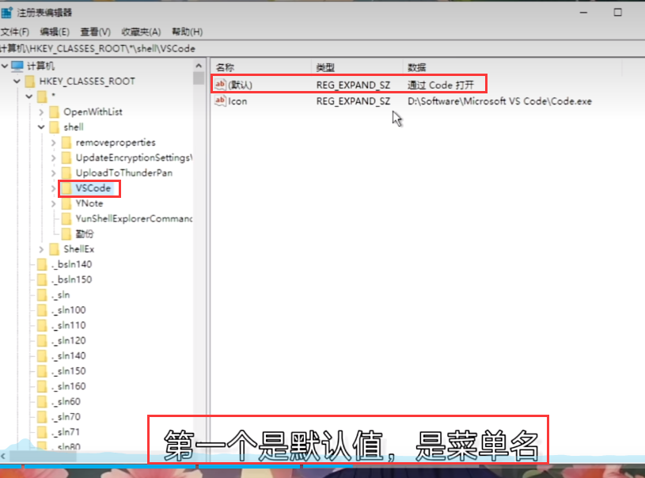Click the ShellEx folder icon

(55, 249)
